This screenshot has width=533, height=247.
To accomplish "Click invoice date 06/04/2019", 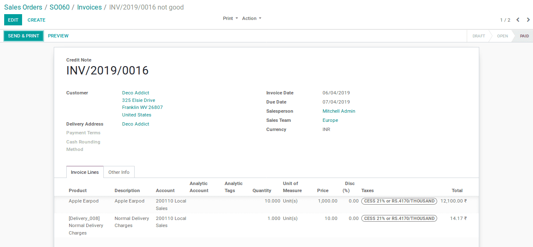I will click(336, 93).
